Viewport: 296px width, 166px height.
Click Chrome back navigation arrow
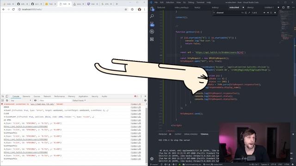point(4,9)
